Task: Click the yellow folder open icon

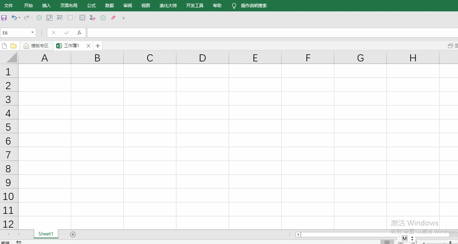Action: coord(14,46)
